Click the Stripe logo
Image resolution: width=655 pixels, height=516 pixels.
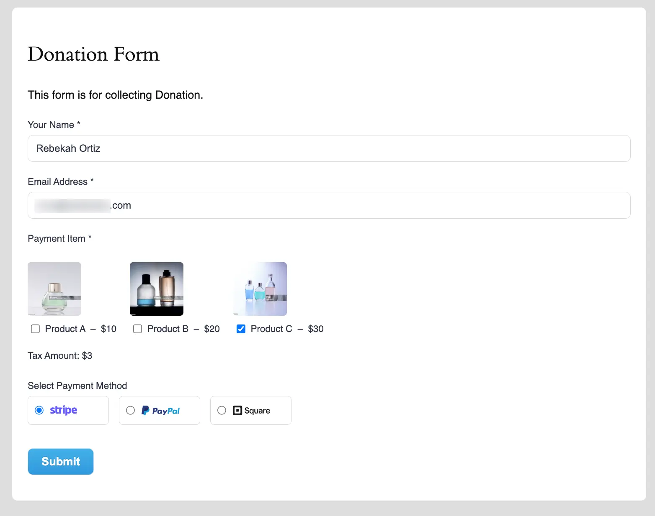63,410
